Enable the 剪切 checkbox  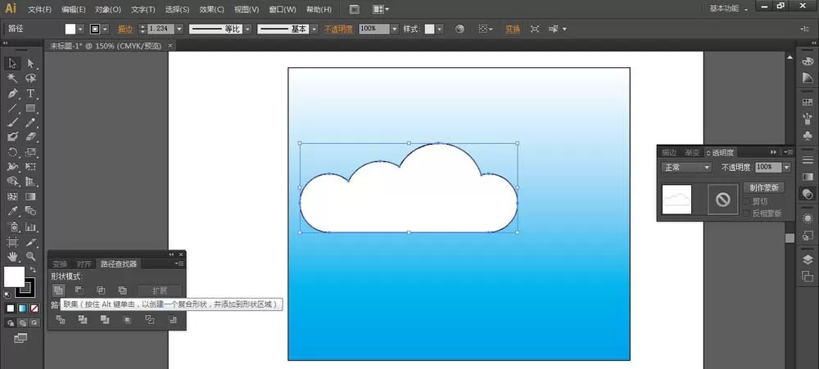point(746,201)
